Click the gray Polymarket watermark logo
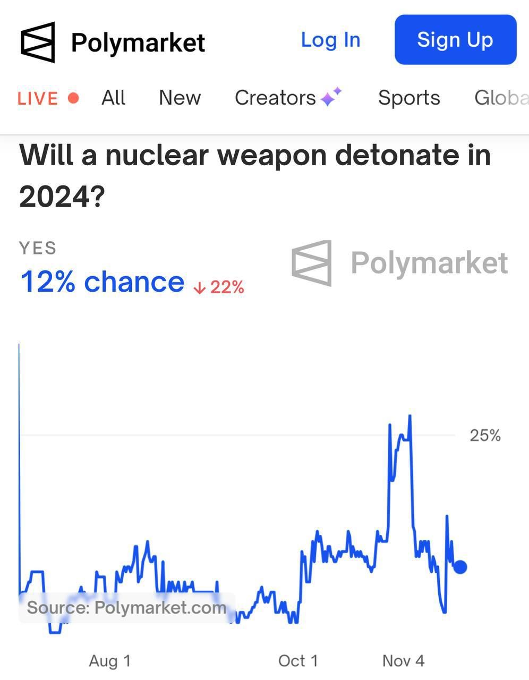Screen dimensions: 529x680 [x=312, y=263]
